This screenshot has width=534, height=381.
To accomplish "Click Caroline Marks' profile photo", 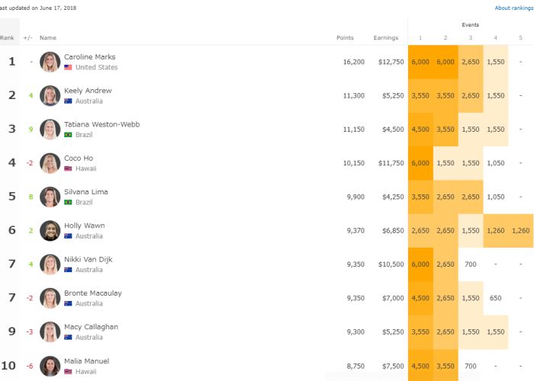I will (x=50, y=62).
